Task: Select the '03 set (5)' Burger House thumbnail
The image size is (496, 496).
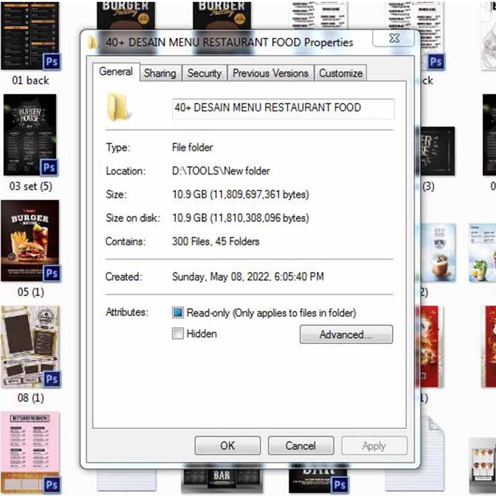Action: (30, 134)
